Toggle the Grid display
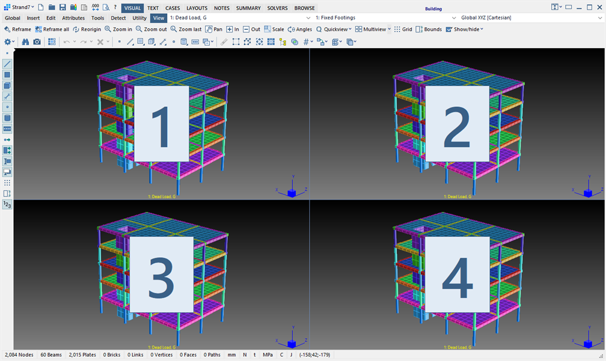 [403, 29]
